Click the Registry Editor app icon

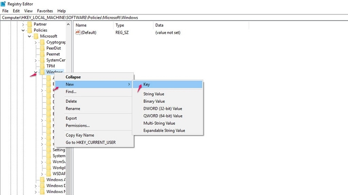(3, 4)
